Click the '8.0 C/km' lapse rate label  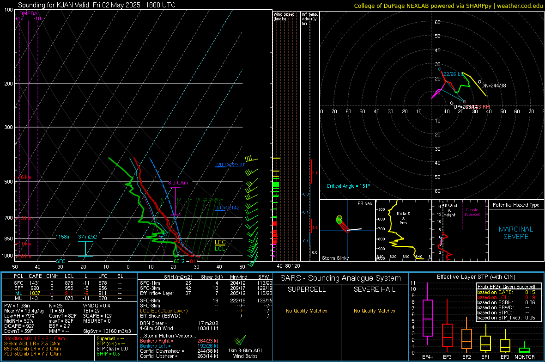(178, 183)
